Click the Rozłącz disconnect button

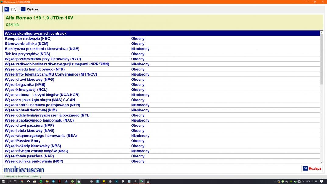pyautogui.click(x=312, y=168)
